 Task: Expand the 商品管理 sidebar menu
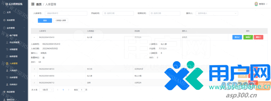[14, 92]
